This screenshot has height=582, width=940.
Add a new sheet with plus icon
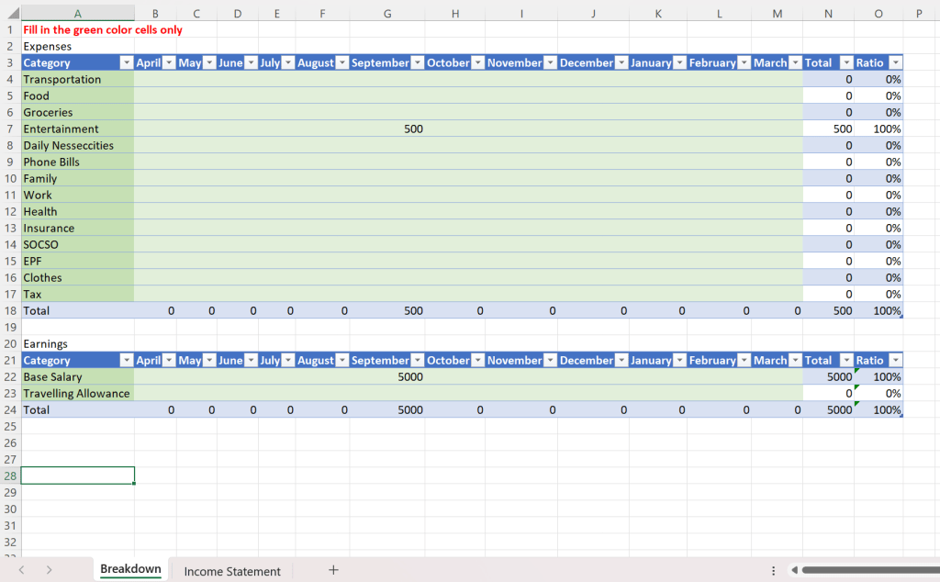tap(333, 570)
